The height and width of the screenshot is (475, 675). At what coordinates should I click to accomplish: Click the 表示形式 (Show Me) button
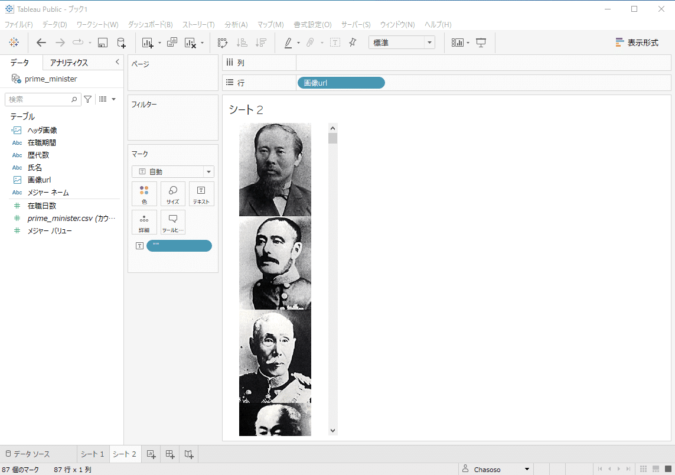638,42
